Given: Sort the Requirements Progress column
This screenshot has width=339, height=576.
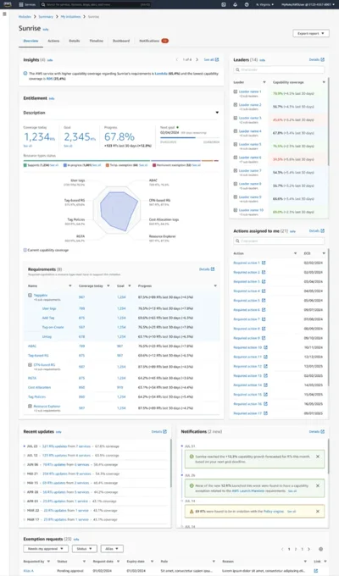Looking at the screenshot, I should pos(215,285).
